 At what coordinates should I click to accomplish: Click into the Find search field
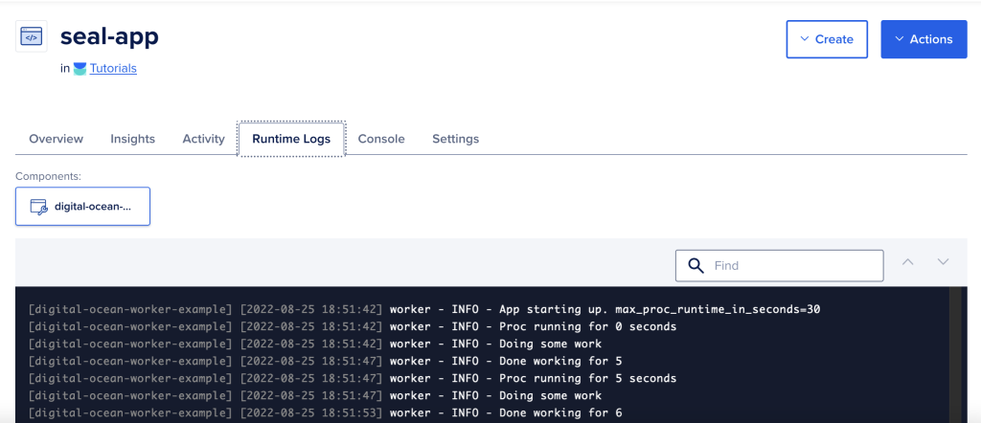780,265
